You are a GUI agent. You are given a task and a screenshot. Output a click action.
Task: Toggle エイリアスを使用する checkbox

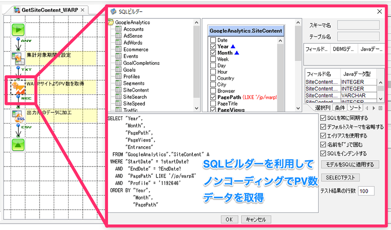323,136
